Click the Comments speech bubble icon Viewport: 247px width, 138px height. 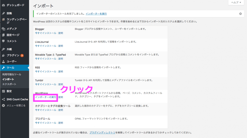coord(3,41)
